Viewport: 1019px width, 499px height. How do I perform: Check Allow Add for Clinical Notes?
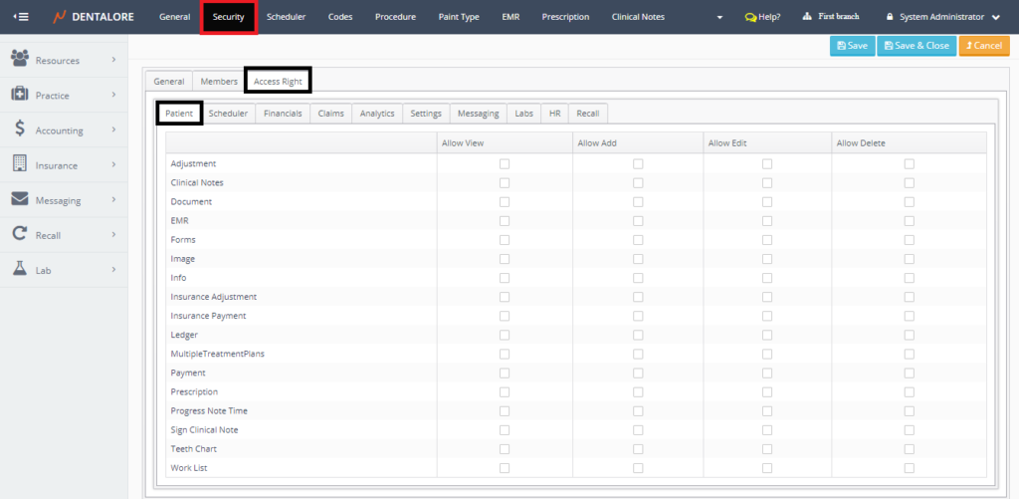tap(638, 182)
